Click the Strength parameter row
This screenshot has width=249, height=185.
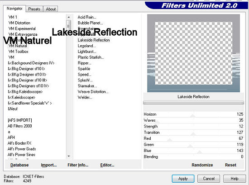tap(193, 127)
